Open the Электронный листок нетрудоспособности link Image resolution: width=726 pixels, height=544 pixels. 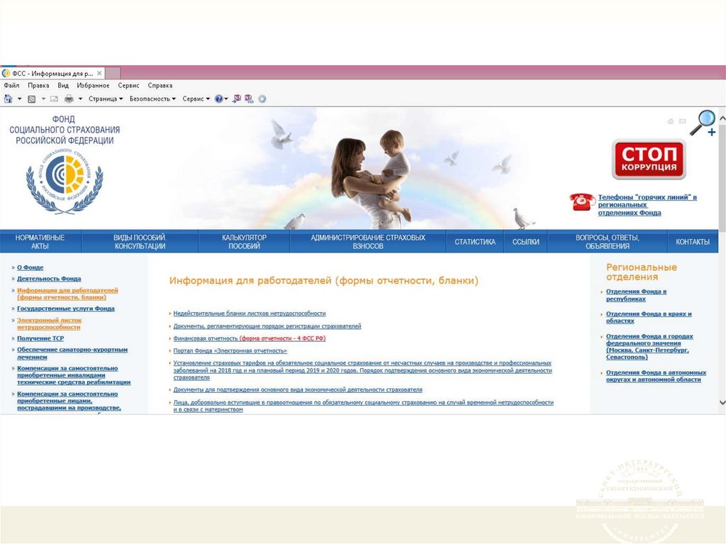click(49, 324)
